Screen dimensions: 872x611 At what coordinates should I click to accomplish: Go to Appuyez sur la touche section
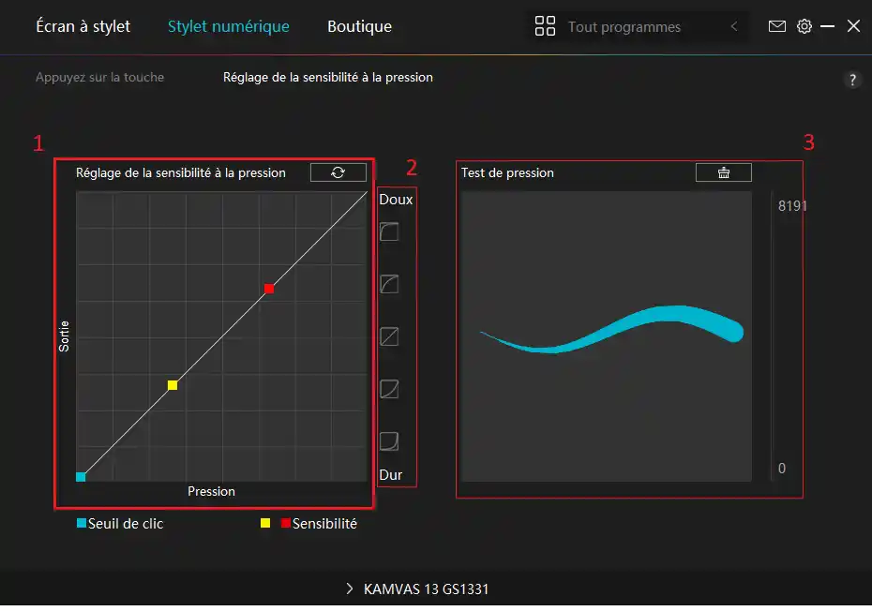(x=99, y=77)
